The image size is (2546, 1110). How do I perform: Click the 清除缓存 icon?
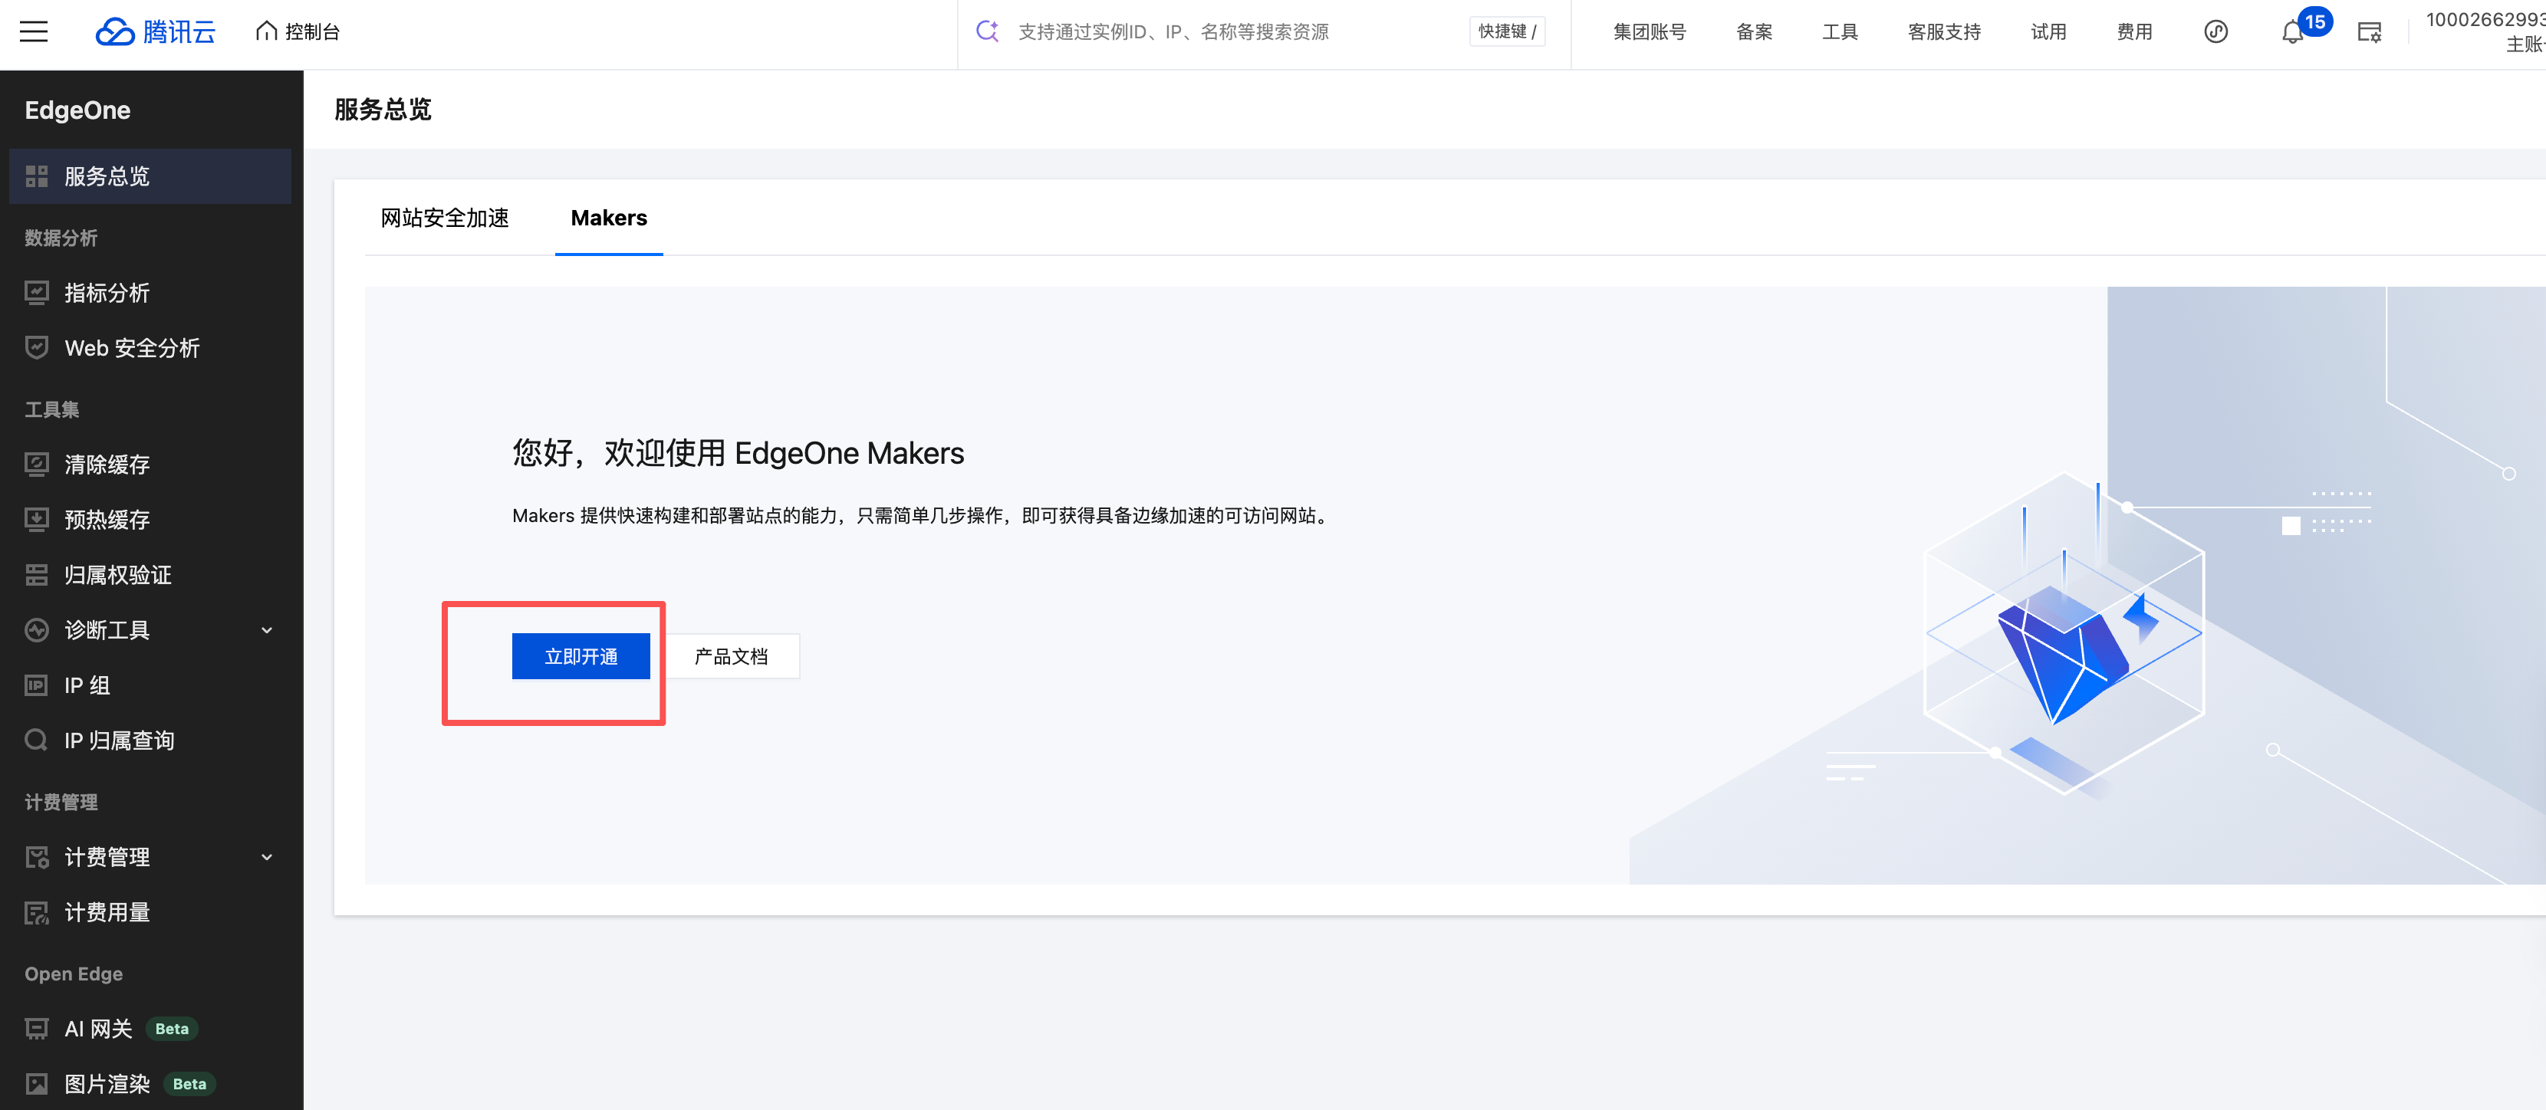pos(37,464)
